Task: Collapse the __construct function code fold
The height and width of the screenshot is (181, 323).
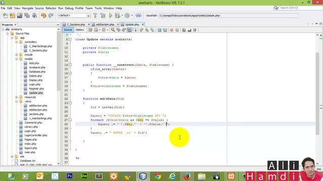Action: [70, 65]
